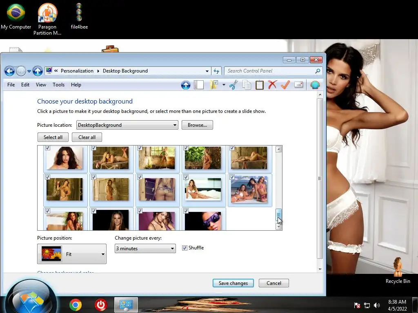The width and height of the screenshot is (418, 313).
Task: Open the Help menu
Action: tap(76, 85)
